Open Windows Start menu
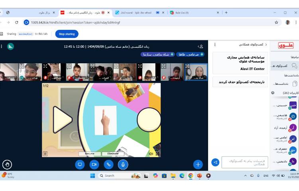The image size is (299, 191). [x=92, y=176]
